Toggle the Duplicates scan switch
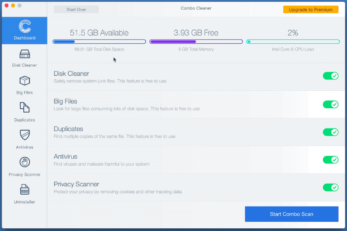This screenshot has width=347, height=231. [330, 132]
